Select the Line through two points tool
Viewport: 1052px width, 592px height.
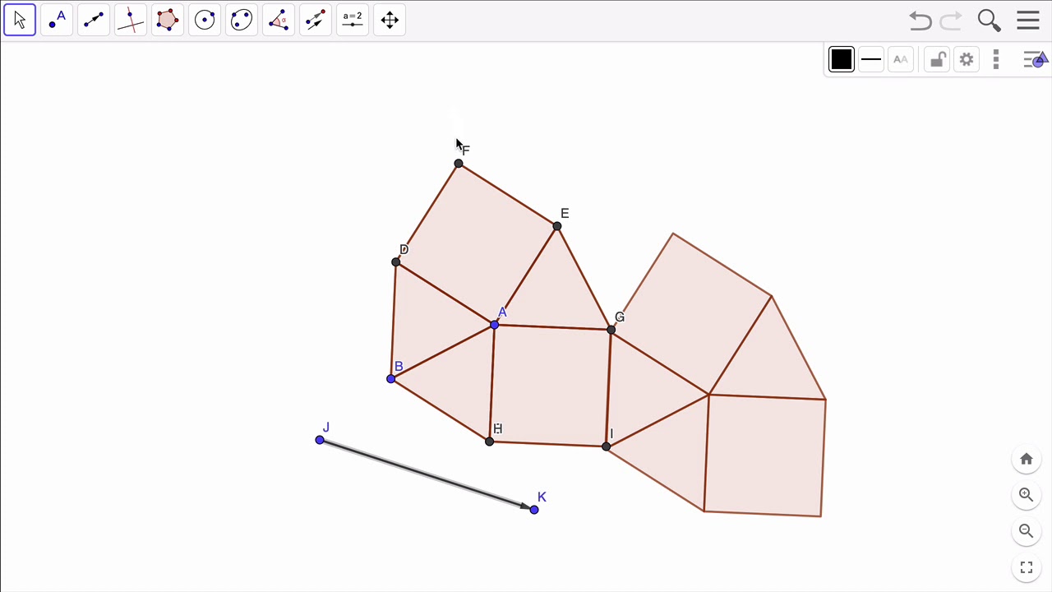click(x=94, y=20)
